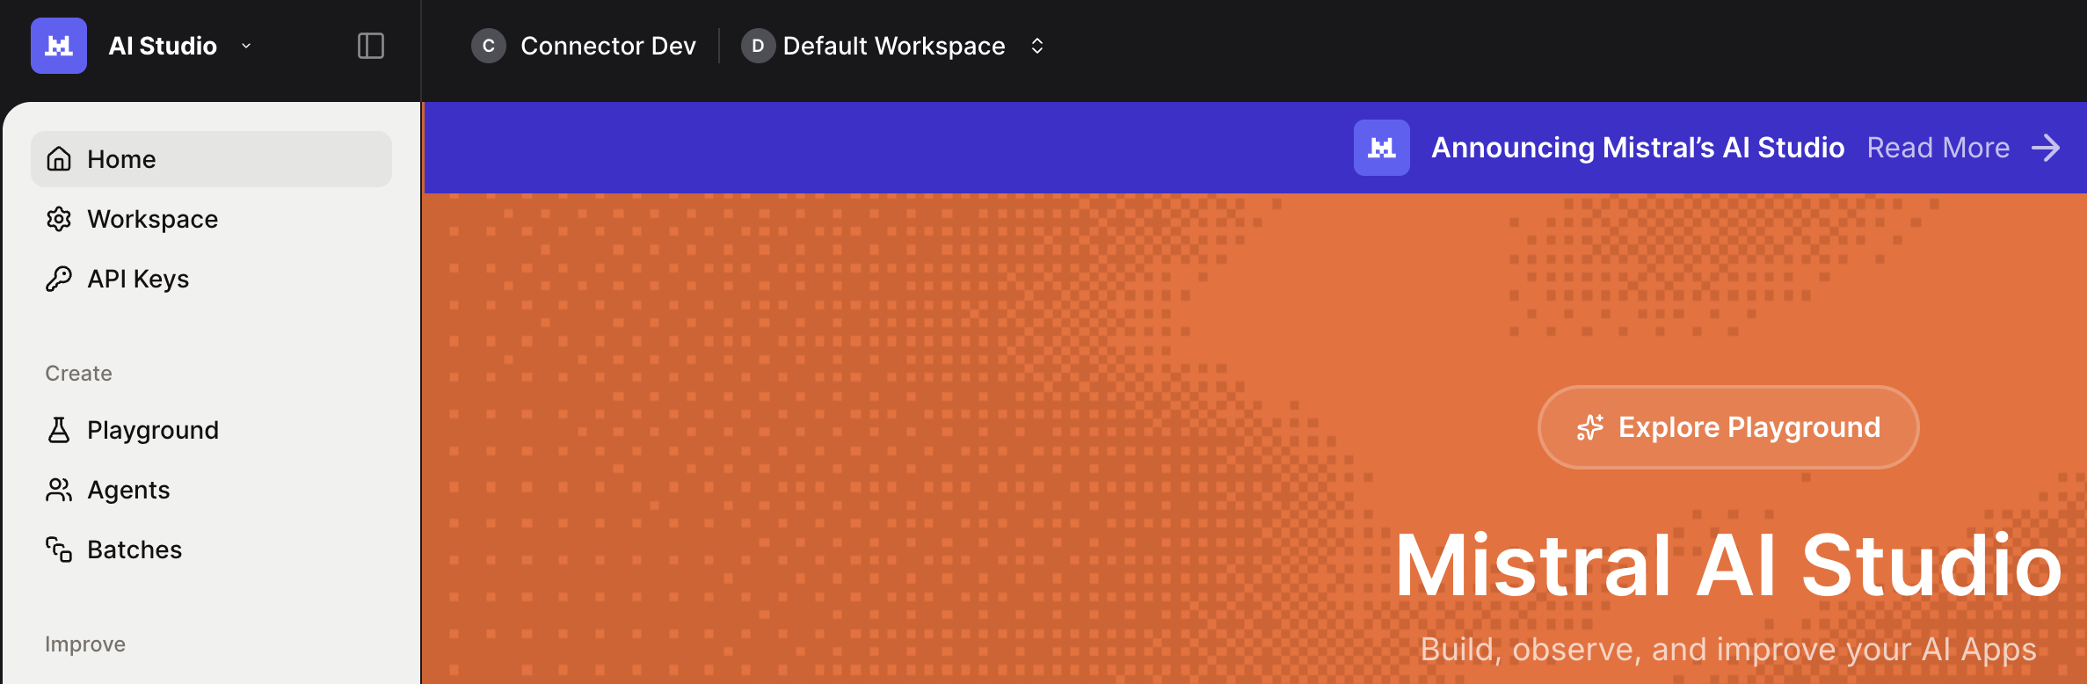Image resolution: width=2087 pixels, height=684 pixels.
Task: Click the Mistral logo in announcement banner
Action: 1381,148
